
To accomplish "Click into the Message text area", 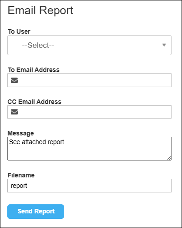I will (89, 149).
